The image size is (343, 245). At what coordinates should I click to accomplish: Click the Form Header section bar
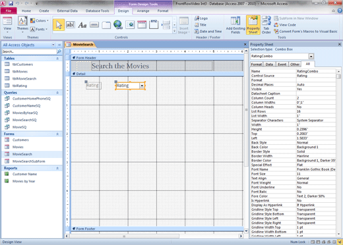tap(158, 58)
